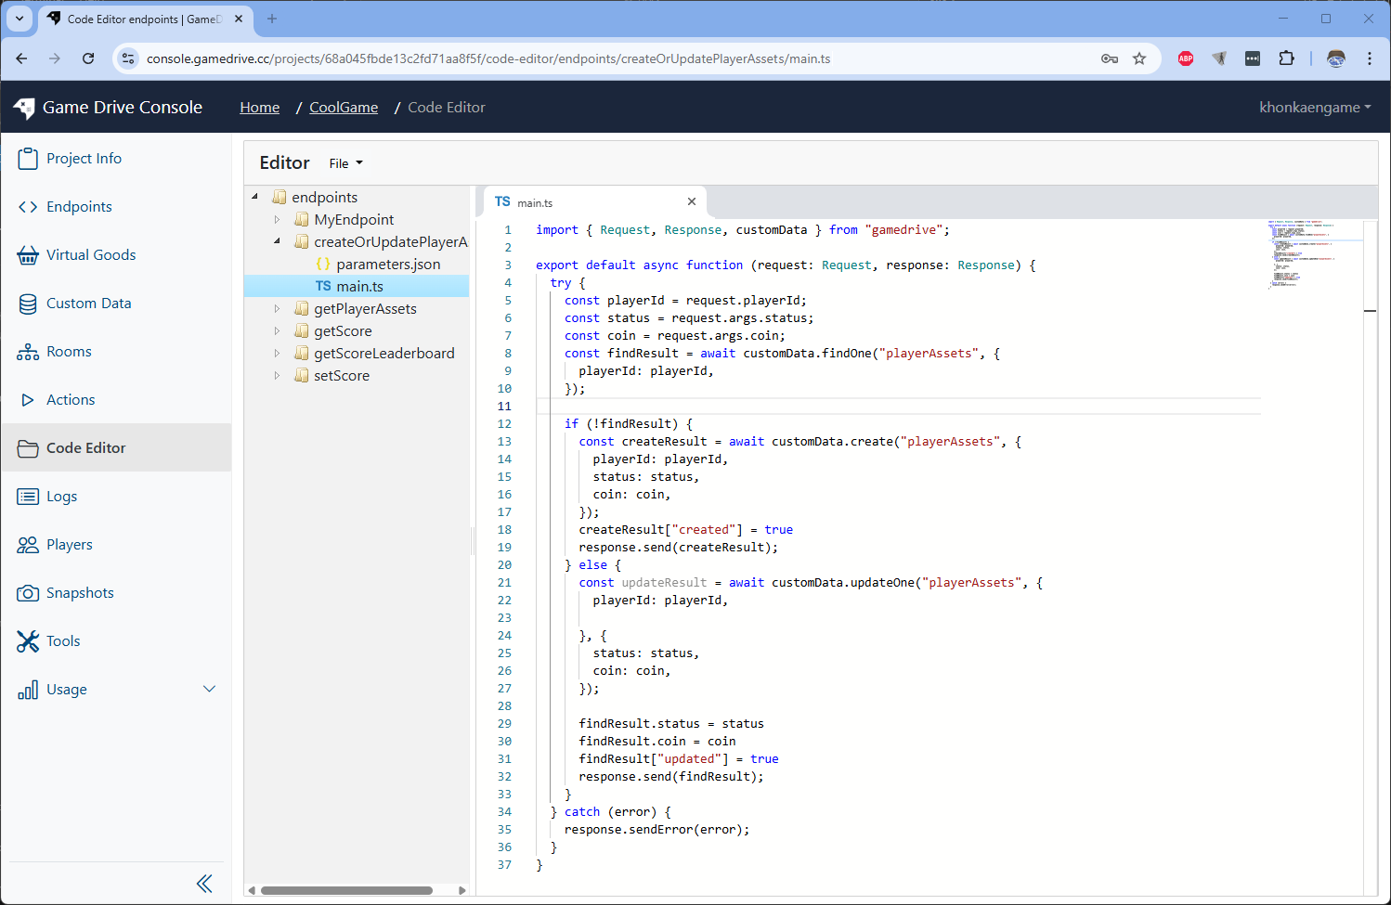Click the Rooms icon
Viewport: 1391px width, 905px height.
point(28,351)
